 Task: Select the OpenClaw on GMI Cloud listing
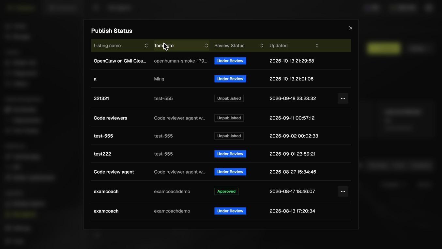pyautogui.click(x=120, y=61)
